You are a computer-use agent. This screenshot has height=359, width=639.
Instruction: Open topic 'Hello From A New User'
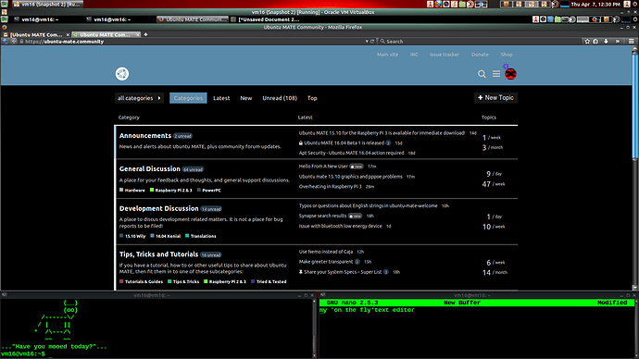tap(323, 166)
